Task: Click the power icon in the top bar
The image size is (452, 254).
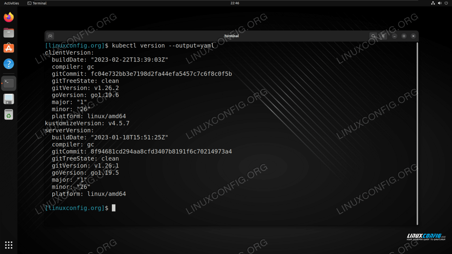Action: [x=446, y=3]
